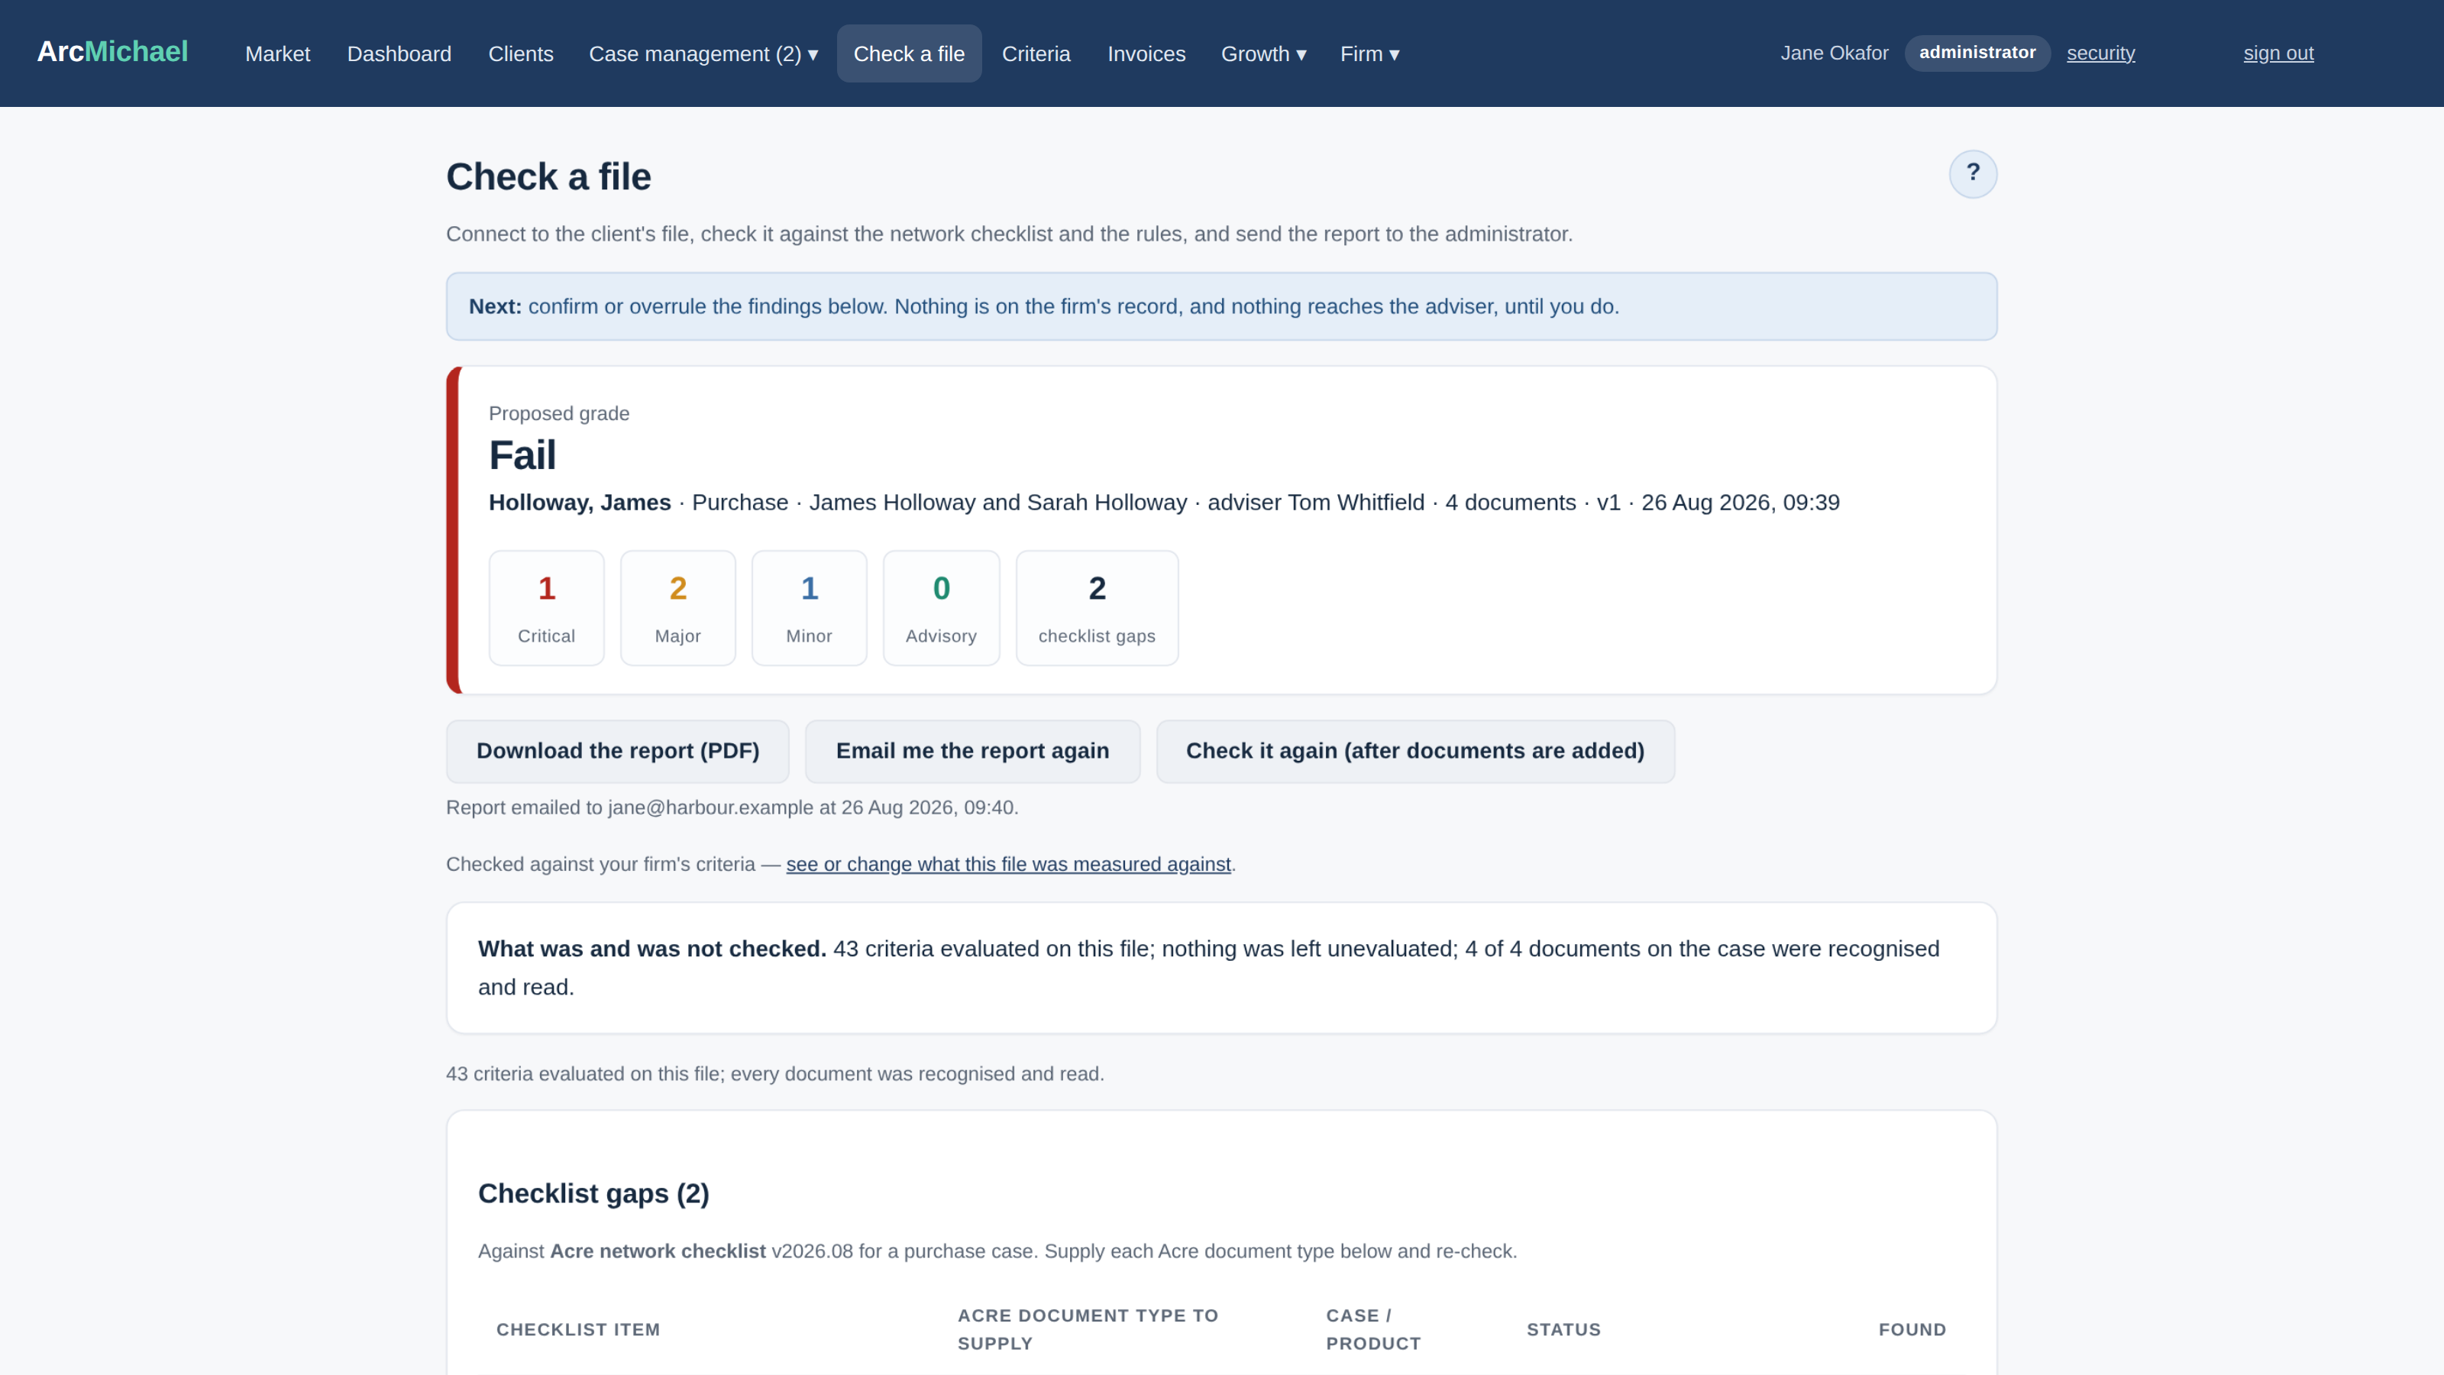This screenshot has width=2444, height=1375.
Task: Click the Minor count card
Action: coord(810,607)
